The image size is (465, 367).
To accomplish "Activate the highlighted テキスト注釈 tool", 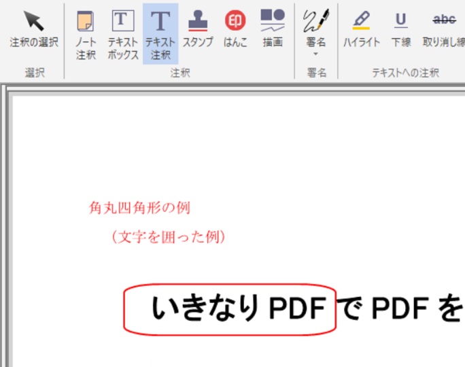I will 160,34.
